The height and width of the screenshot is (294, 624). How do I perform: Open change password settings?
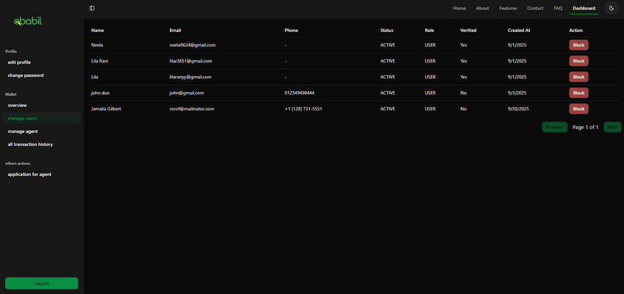(25, 76)
